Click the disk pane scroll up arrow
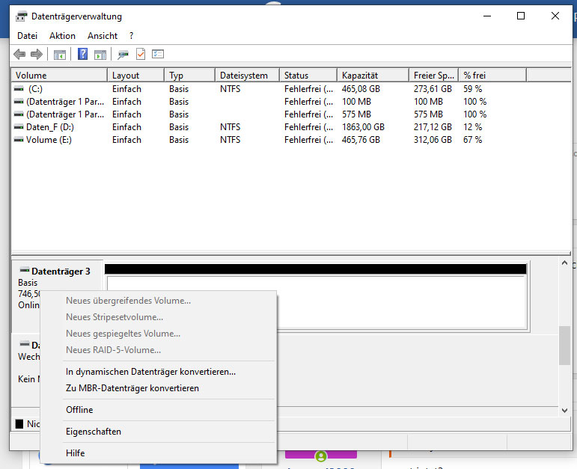 click(564, 263)
